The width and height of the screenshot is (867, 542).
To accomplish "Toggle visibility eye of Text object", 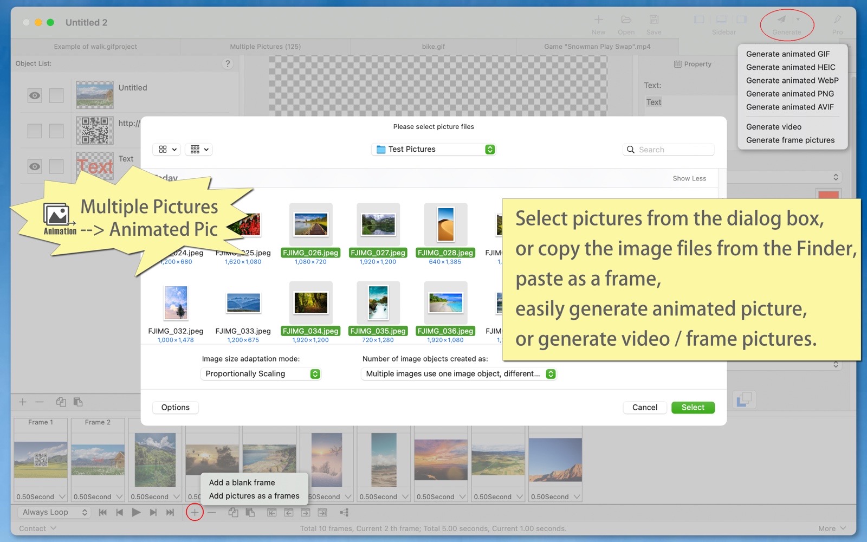I will 35,166.
